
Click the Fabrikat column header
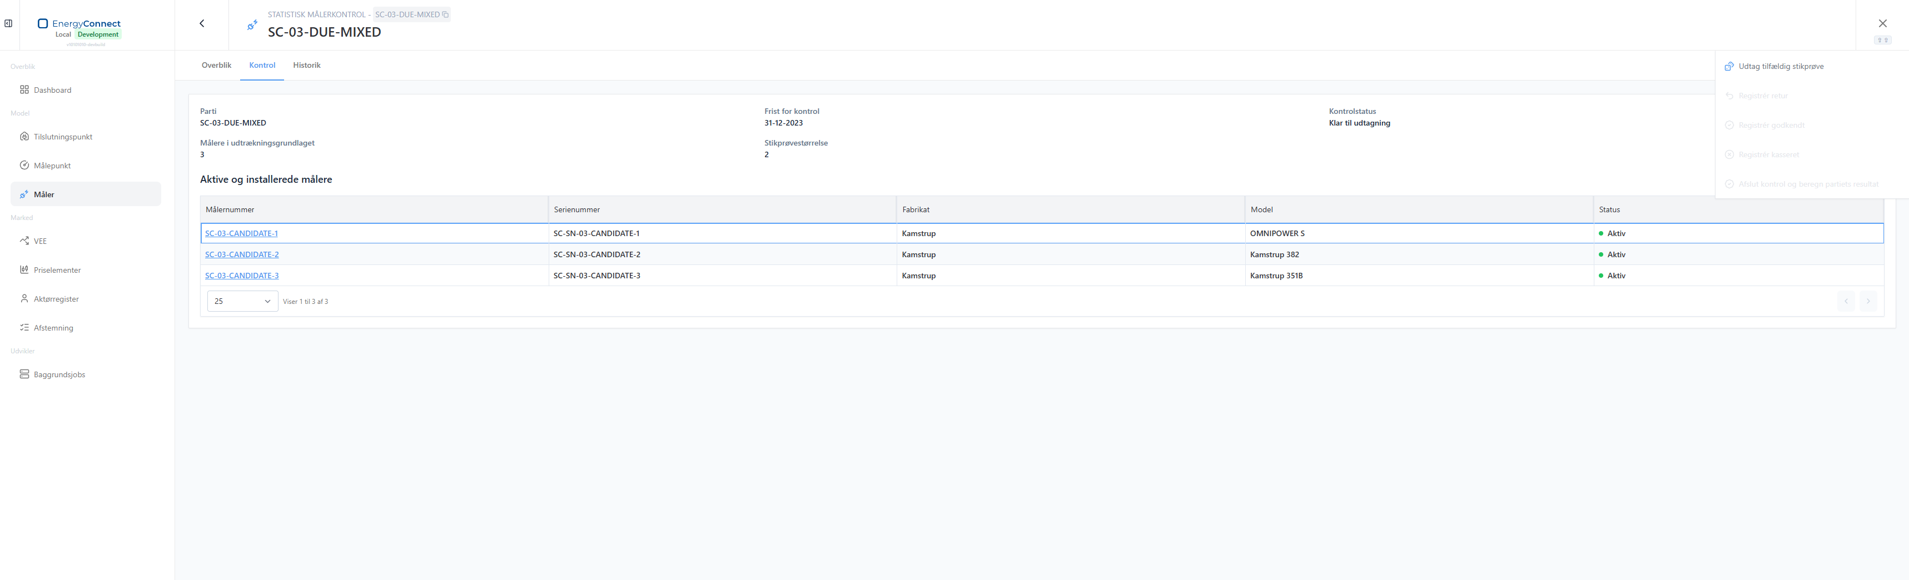pyautogui.click(x=1071, y=209)
